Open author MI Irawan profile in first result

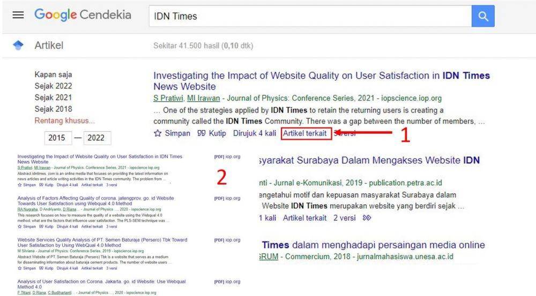tap(203, 98)
